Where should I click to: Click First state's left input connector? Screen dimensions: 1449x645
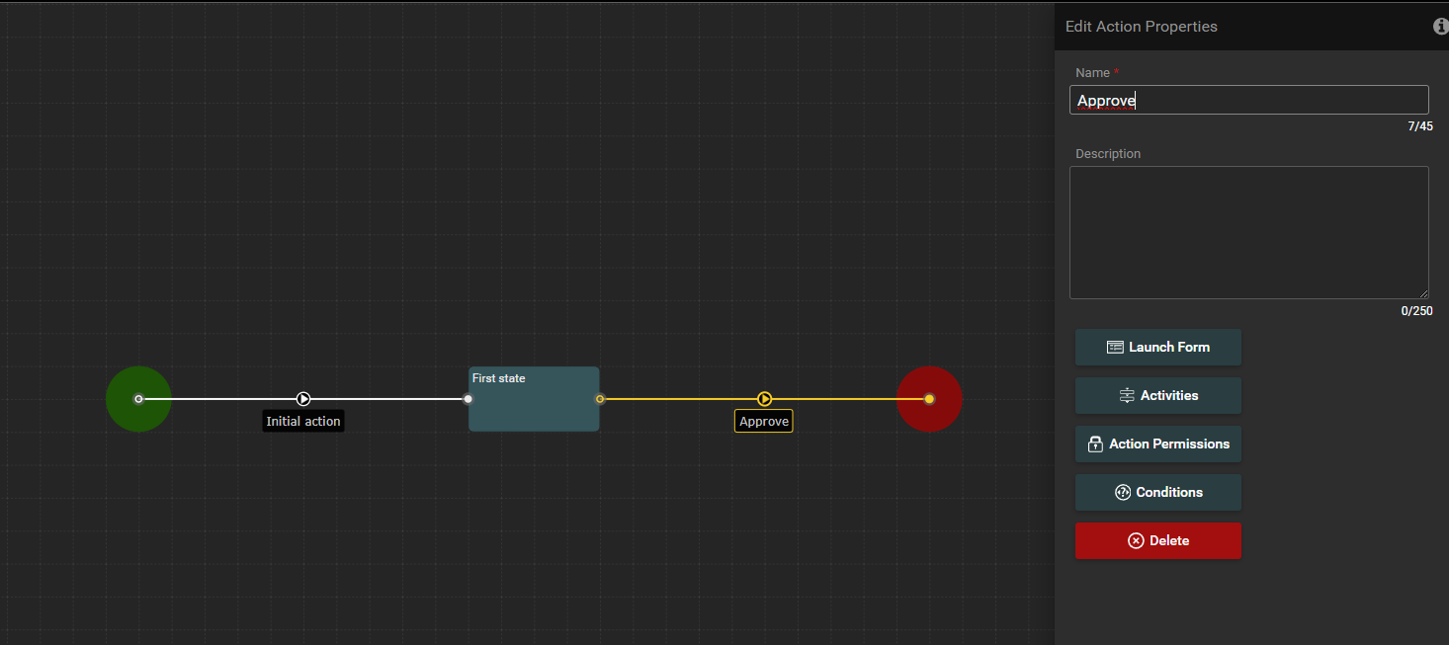point(469,399)
